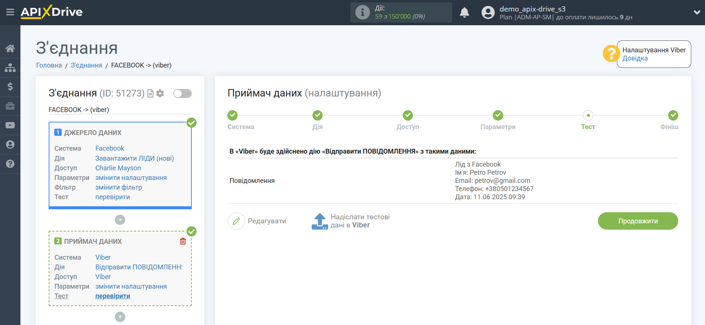This screenshot has width=705, height=325.
Task: Click the actions info icon
Action: [x=362, y=12]
